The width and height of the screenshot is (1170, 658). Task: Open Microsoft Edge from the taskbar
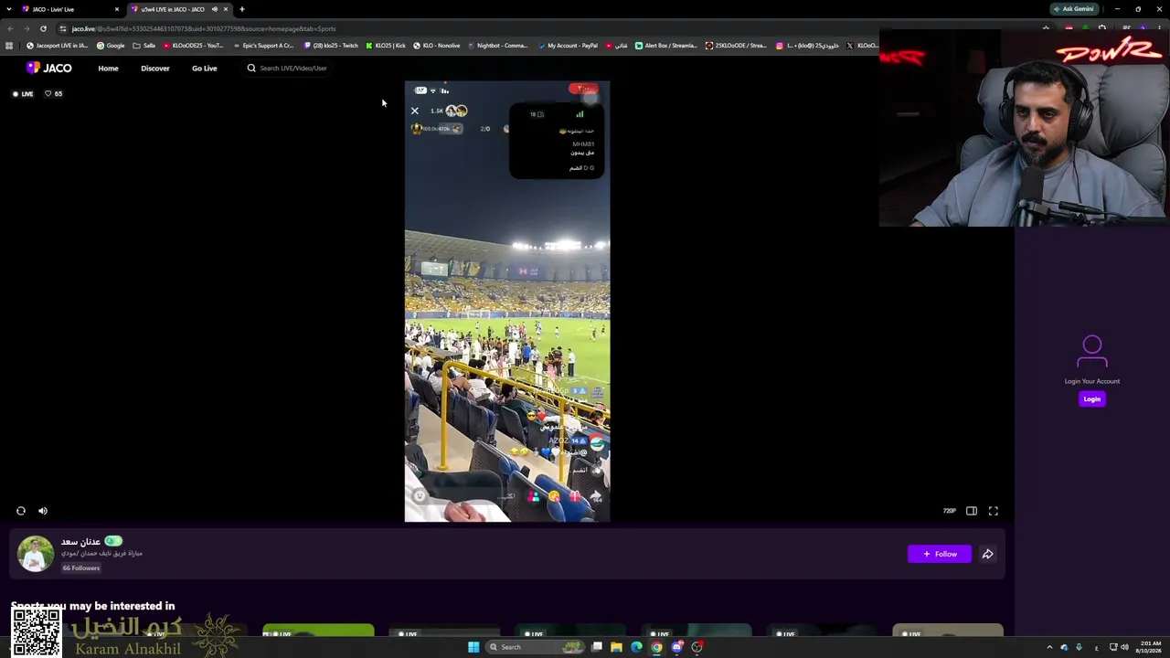click(636, 647)
